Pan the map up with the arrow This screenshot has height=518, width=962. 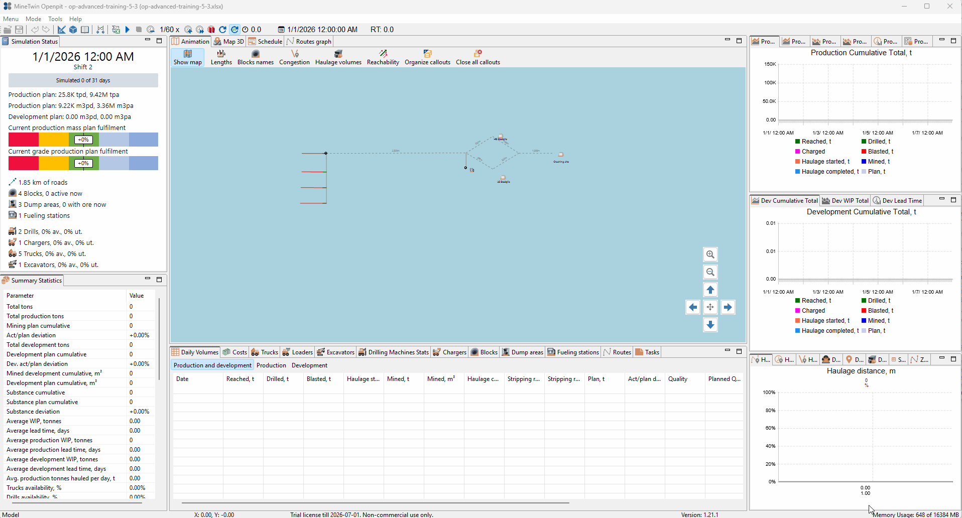(710, 290)
